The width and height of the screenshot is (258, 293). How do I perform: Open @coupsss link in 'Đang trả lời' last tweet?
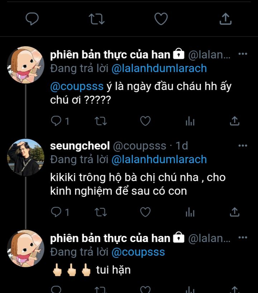pyautogui.click(x=138, y=252)
